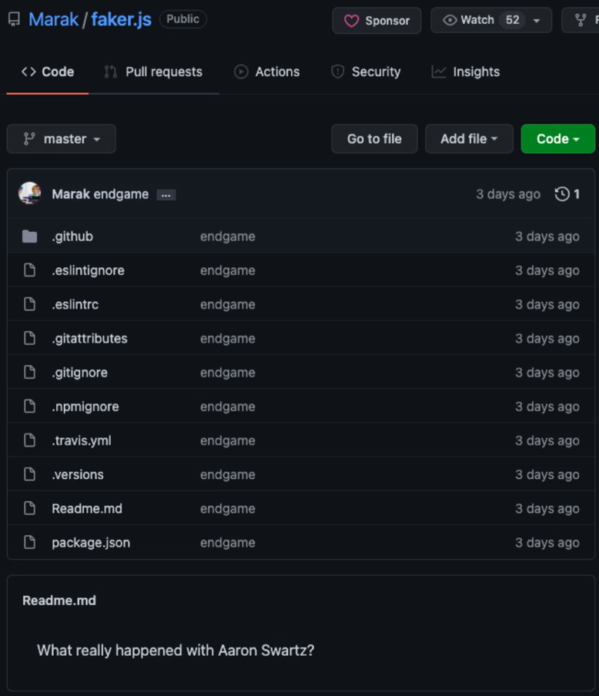
Task: Open the .eslintrc file
Action: click(75, 305)
